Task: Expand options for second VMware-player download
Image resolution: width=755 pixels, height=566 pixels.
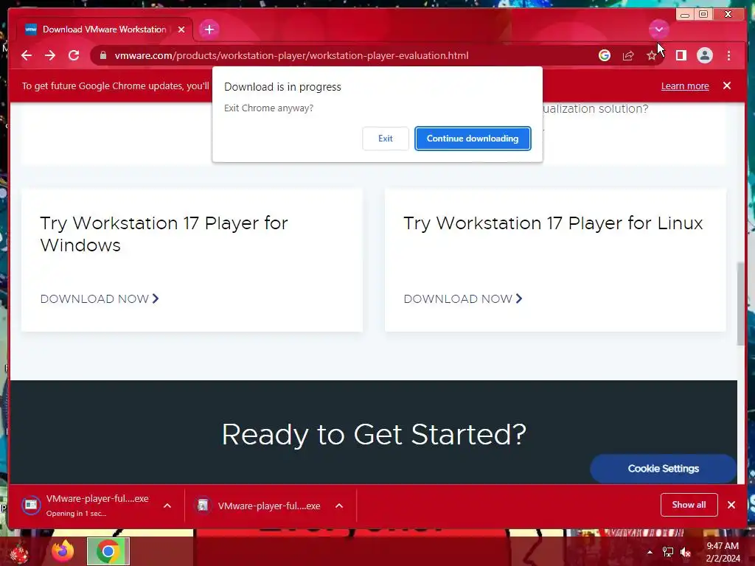Action: tap(339, 506)
